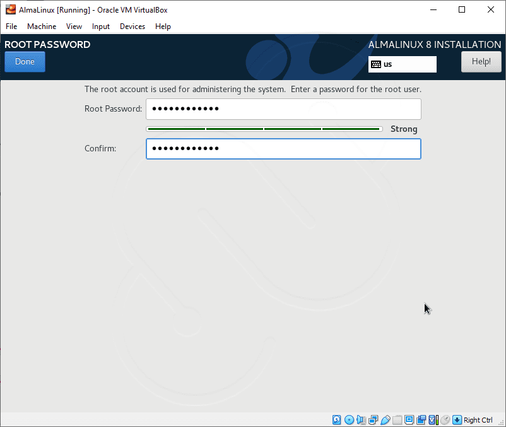The image size is (506, 427).
Task: Click the recording status icon
Action: 421,419
